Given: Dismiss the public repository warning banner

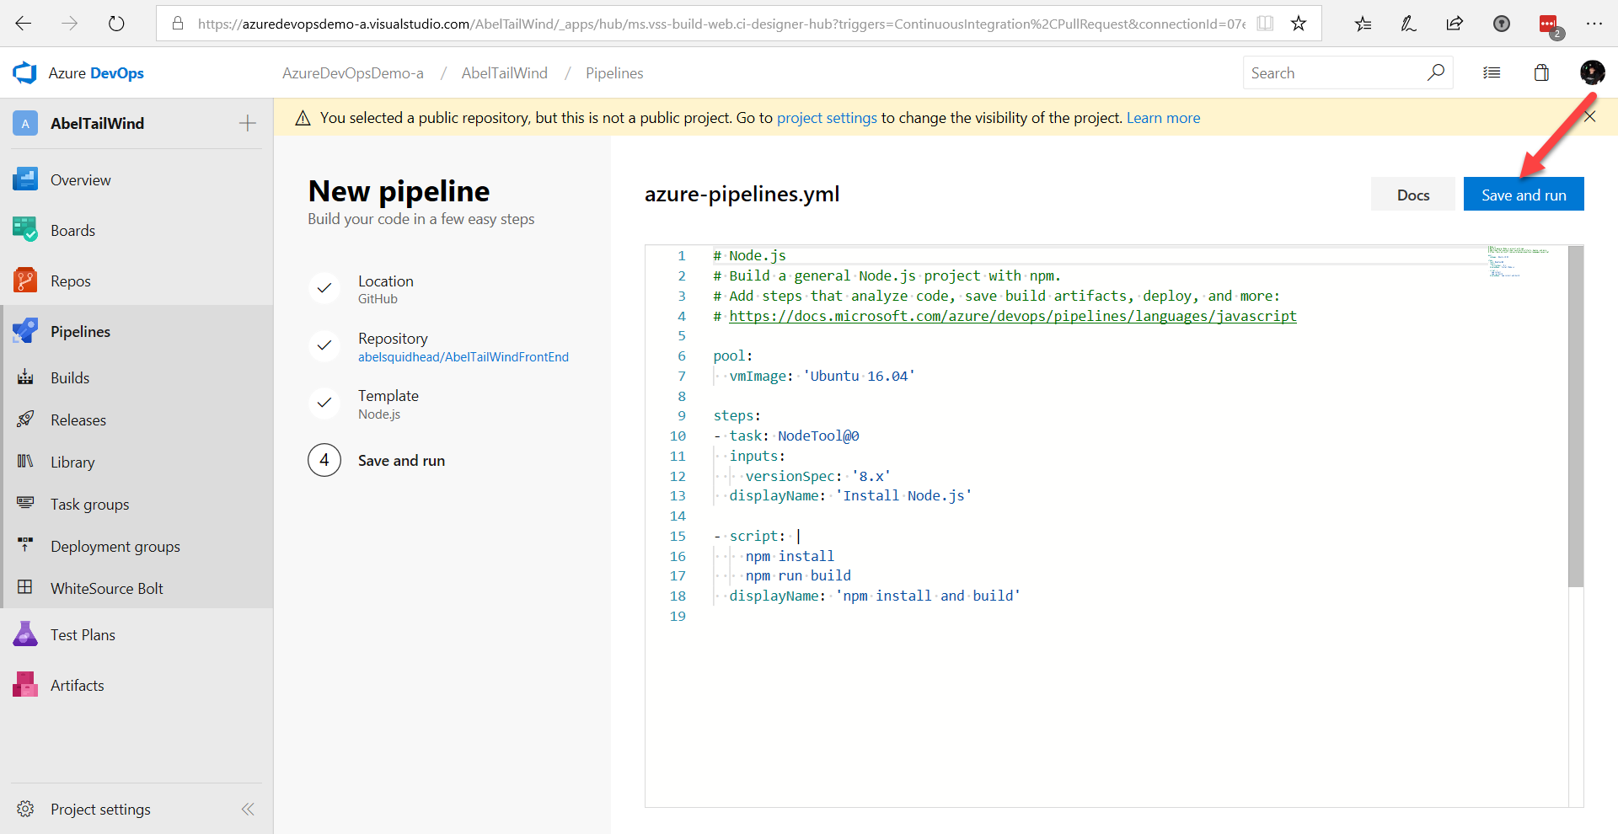Looking at the screenshot, I should pyautogui.click(x=1590, y=117).
